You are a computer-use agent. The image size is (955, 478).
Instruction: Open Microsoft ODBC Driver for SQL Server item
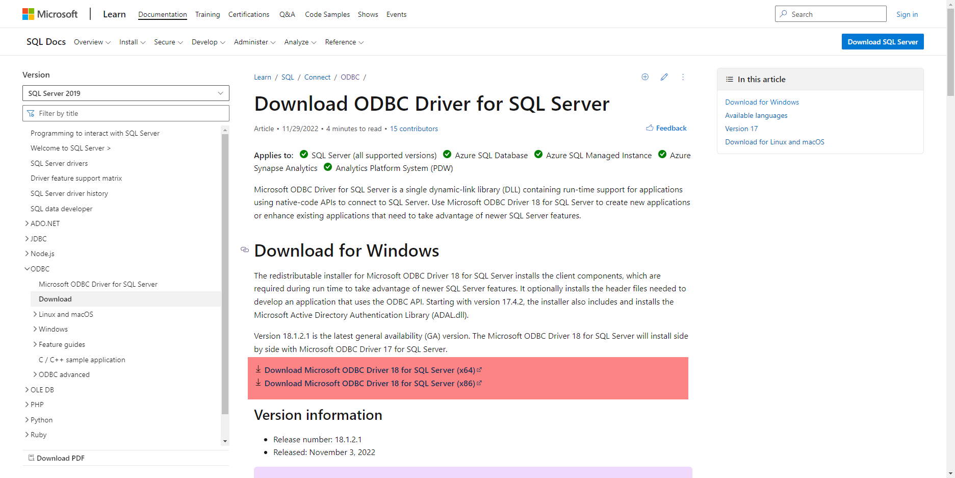(98, 284)
